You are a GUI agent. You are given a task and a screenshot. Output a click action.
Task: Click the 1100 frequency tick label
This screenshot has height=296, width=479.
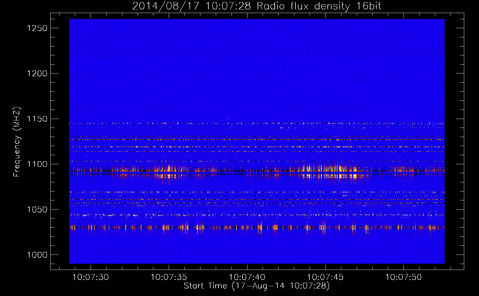[37, 164]
